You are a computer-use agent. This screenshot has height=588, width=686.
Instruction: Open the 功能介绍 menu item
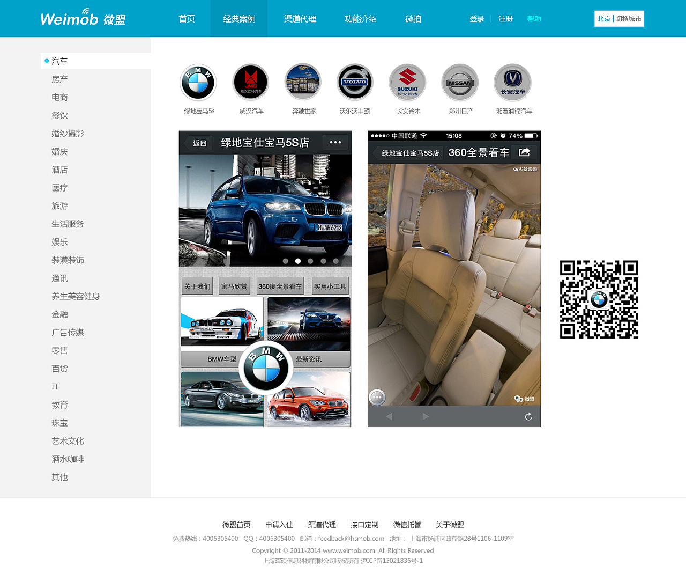[361, 18]
